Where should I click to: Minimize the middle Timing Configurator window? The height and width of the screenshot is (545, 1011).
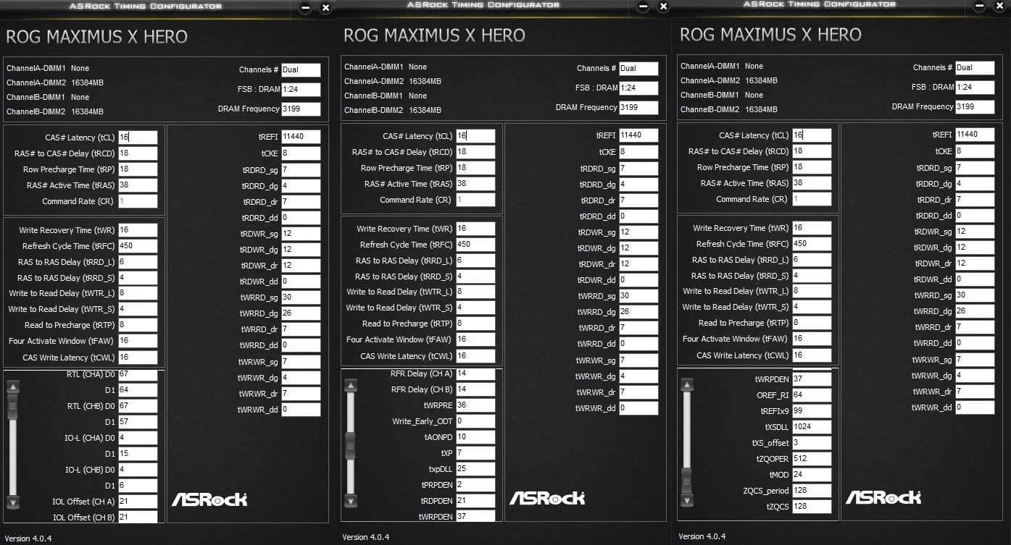pos(643,7)
